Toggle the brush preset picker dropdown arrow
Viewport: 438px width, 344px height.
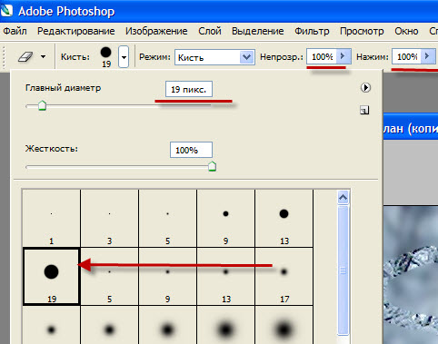tap(124, 56)
